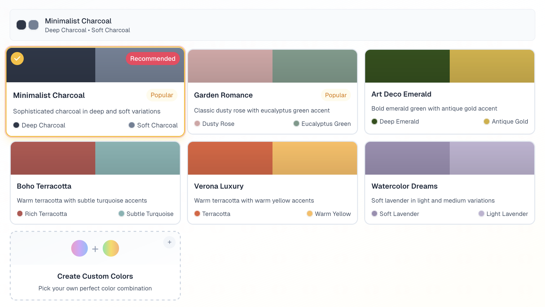Image resolution: width=545 pixels, height=307 pixels.
Task: Select the Garden Romance palette
Action: 272,92
